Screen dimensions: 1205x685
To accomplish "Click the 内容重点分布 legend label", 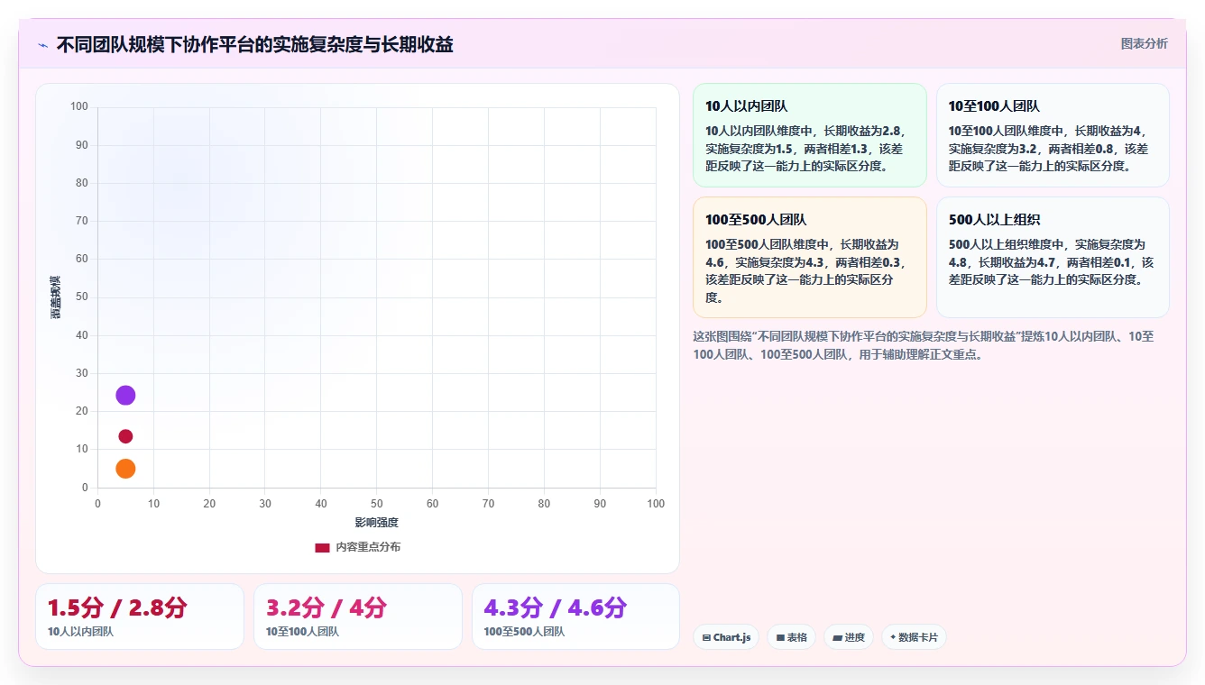I will pos(368,547).
